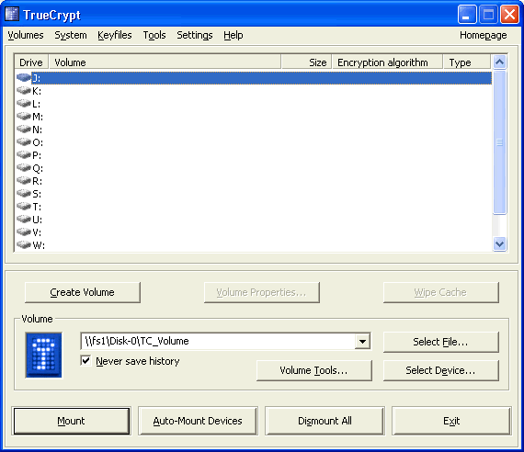Image resolution: width=524 pixels, height=452 pixels.
Task: Click the U: drive icon
Action: (x=24, y=220)
